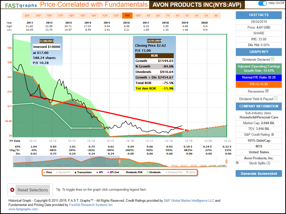Toggle Dividends green legend item

[153, 172]
